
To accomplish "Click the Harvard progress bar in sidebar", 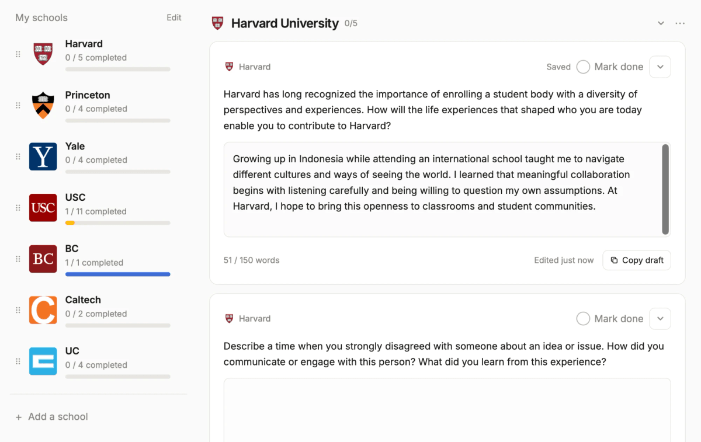I will (117, 69).
